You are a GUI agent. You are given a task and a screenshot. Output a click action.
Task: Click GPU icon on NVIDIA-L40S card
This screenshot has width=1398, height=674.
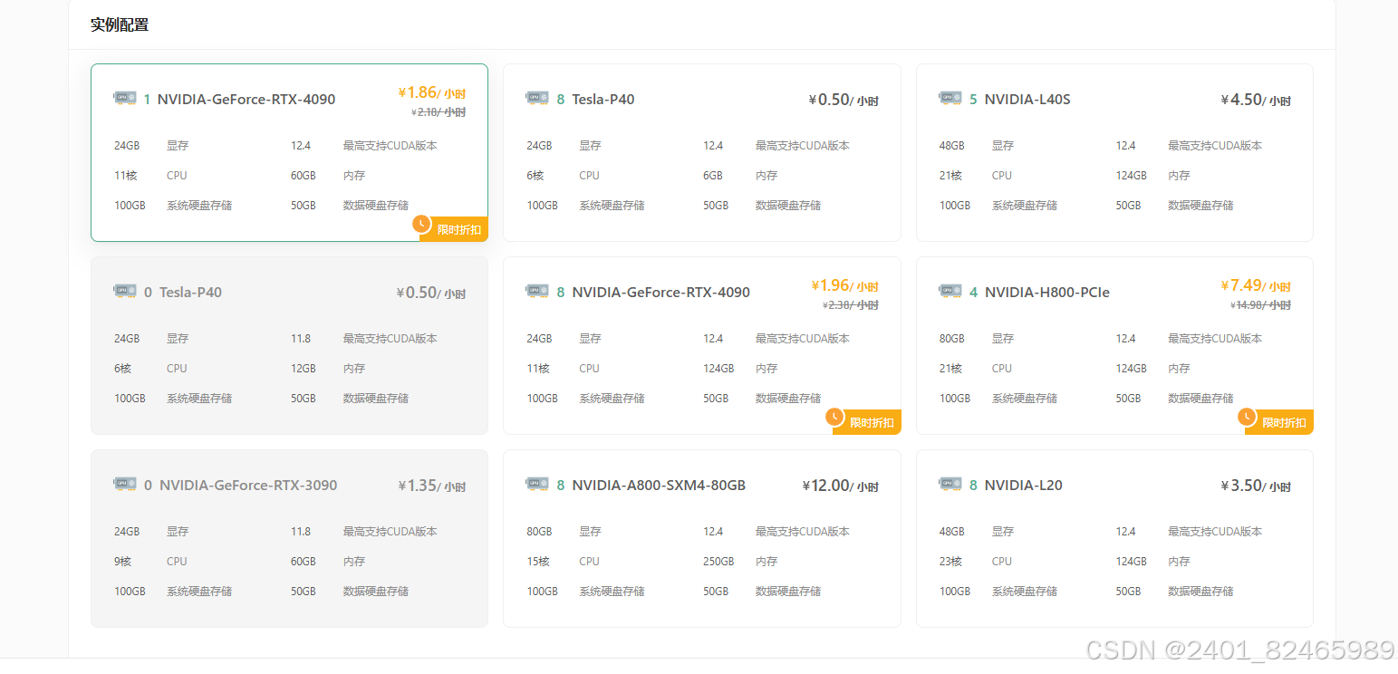point(950,97)
